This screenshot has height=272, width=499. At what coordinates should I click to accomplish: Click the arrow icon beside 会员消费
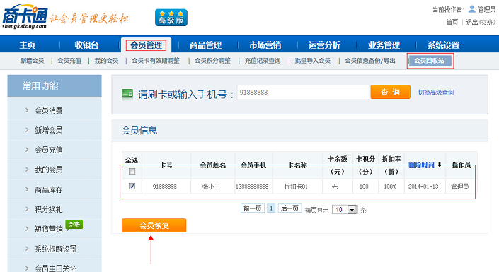pos(27,110)
